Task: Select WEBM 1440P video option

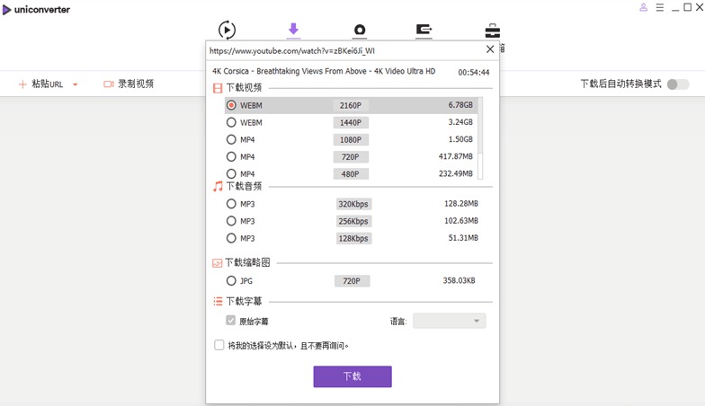Action: [x=231, y=122]
